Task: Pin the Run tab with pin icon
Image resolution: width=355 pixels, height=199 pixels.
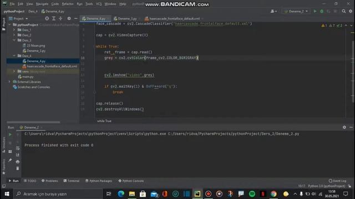Action: pos(10,160)
